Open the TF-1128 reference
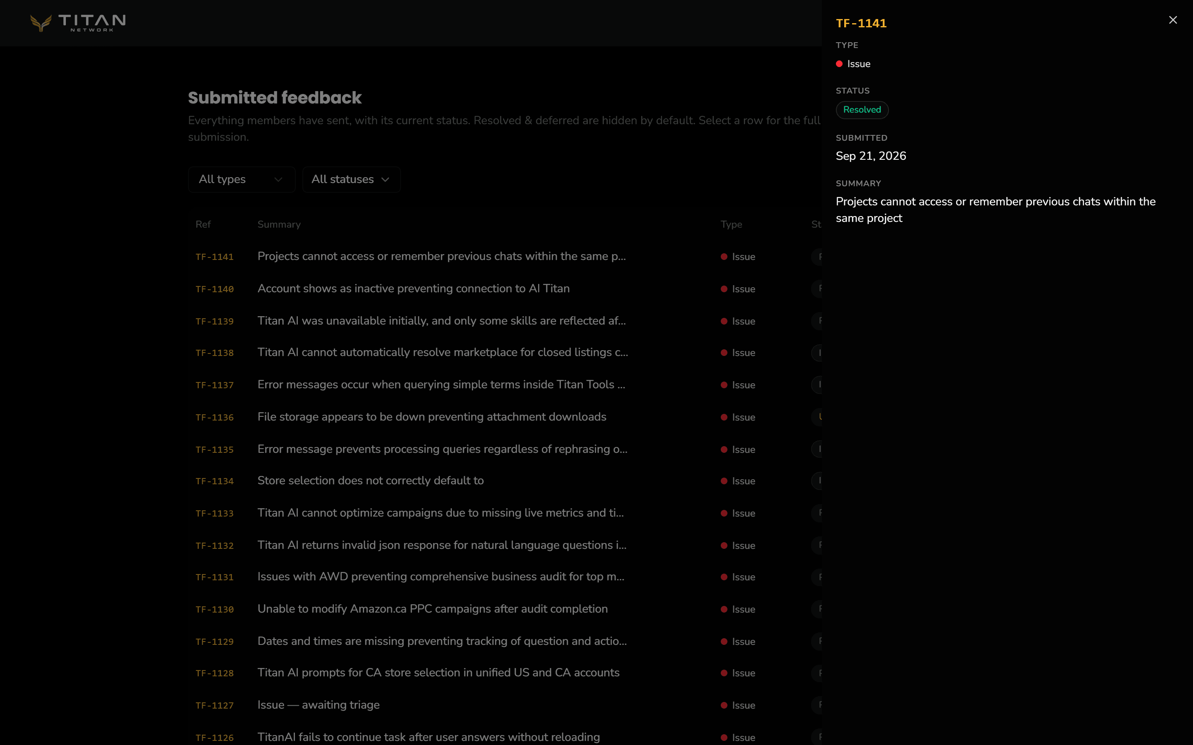 click(215, 673)
